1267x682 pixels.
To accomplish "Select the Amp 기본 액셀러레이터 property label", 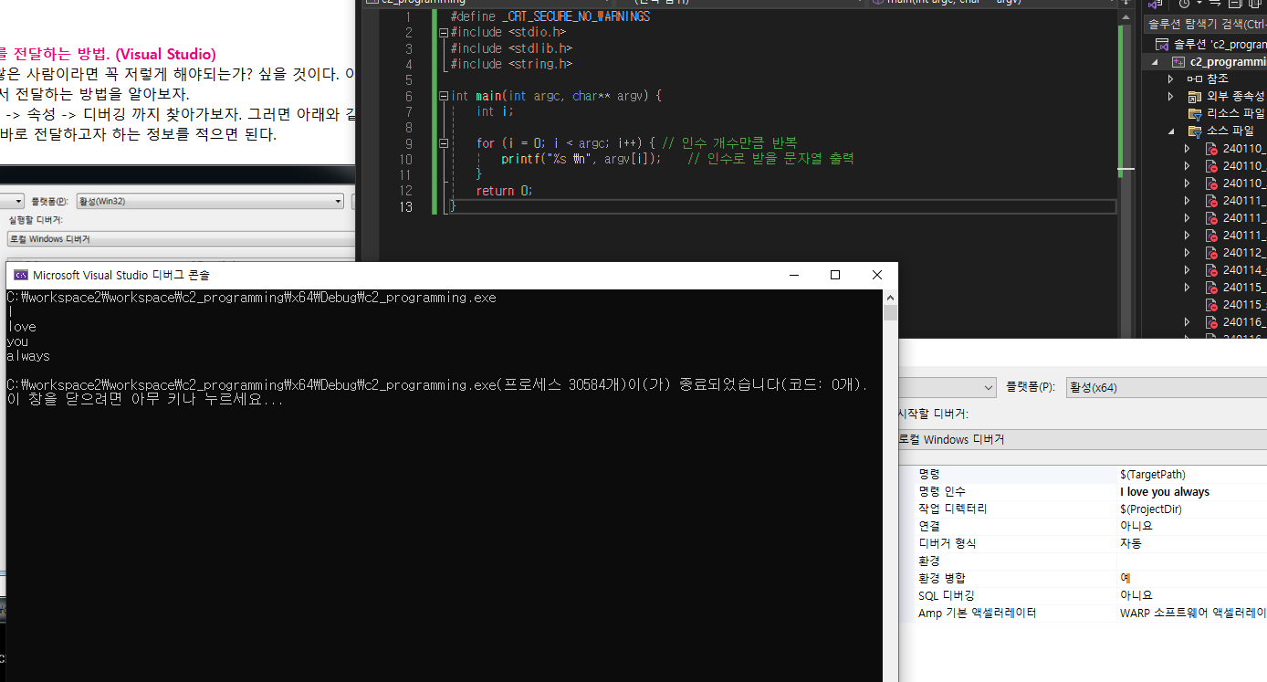I will click(x=977, y=614).
